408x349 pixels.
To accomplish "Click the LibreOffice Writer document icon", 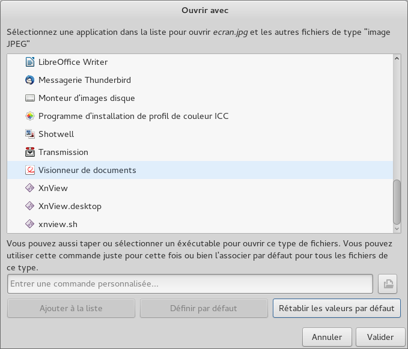I will click(x=30, y=62).
